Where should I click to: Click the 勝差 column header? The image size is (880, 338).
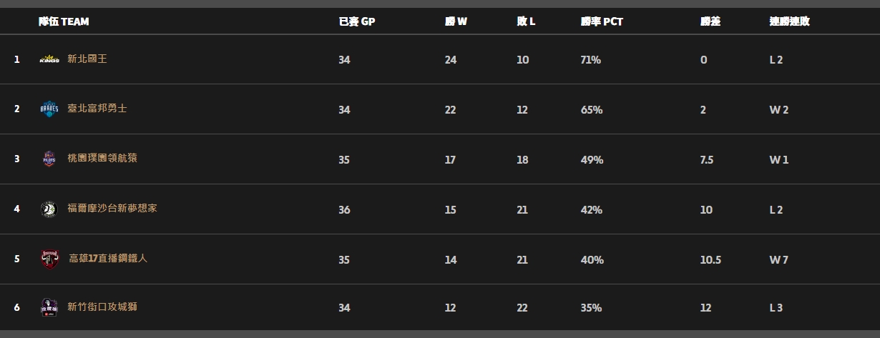pos(710,21)
